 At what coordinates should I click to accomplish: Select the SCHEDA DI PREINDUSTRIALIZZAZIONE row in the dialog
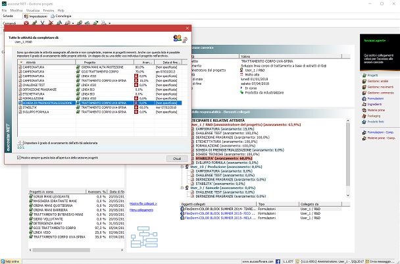[x=100, y=103]
